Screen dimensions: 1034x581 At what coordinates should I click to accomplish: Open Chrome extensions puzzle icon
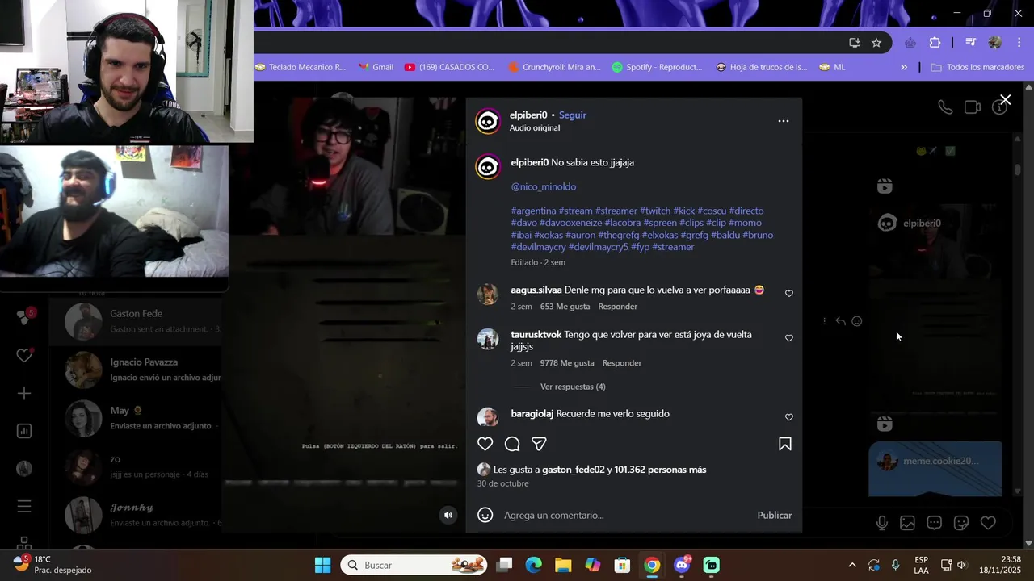tap(935, 43)
